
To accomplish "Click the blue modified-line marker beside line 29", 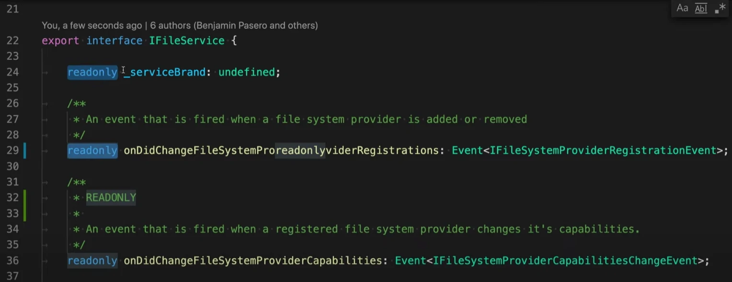I will 25,150.
